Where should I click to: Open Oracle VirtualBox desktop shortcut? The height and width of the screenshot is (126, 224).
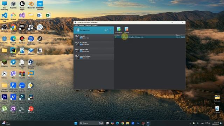(x=31, y=64)
